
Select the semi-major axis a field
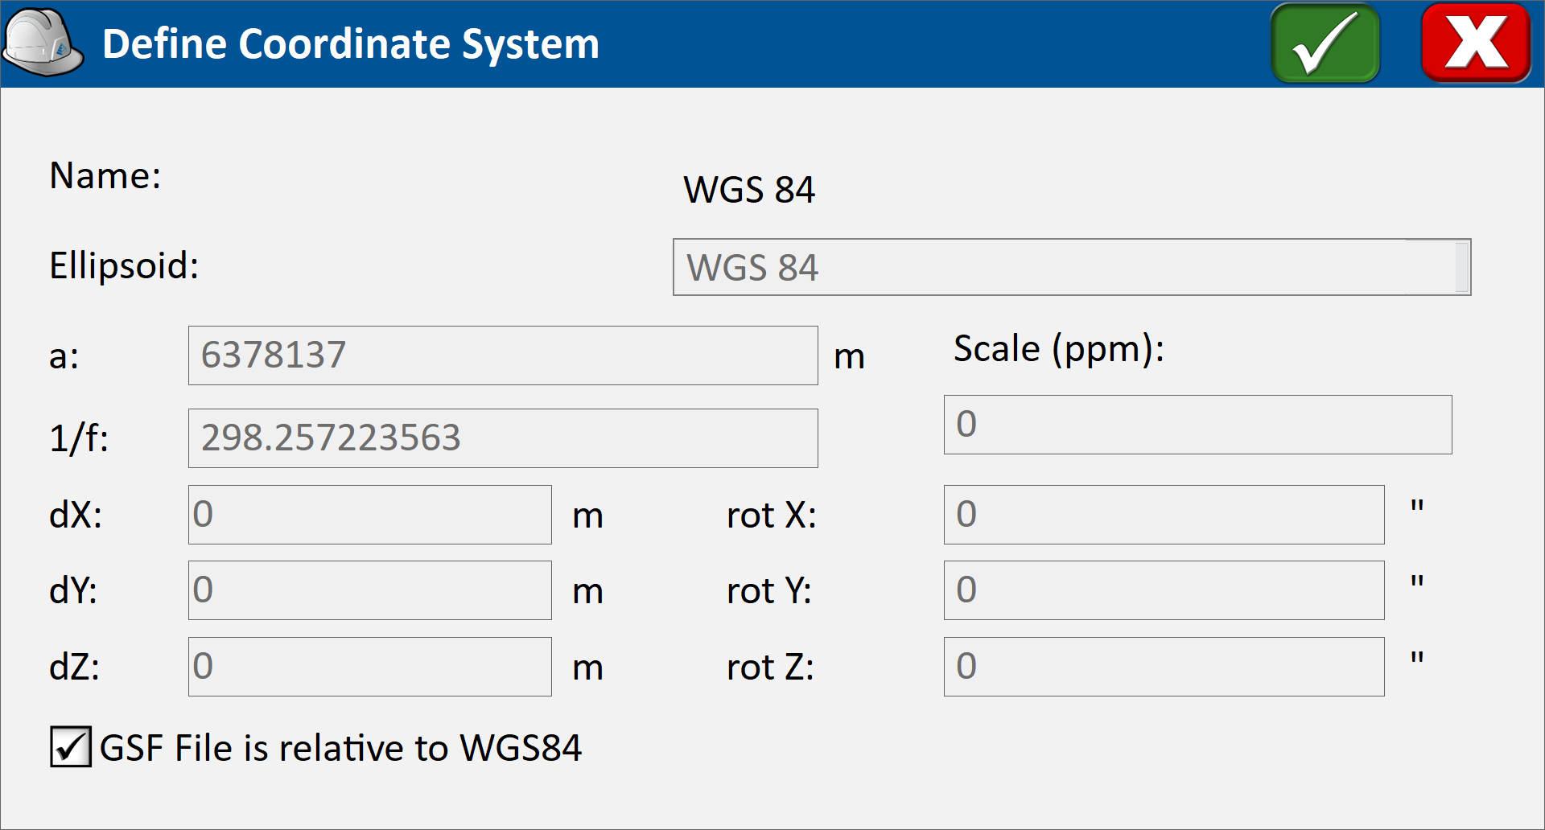[x=503, y=355]
